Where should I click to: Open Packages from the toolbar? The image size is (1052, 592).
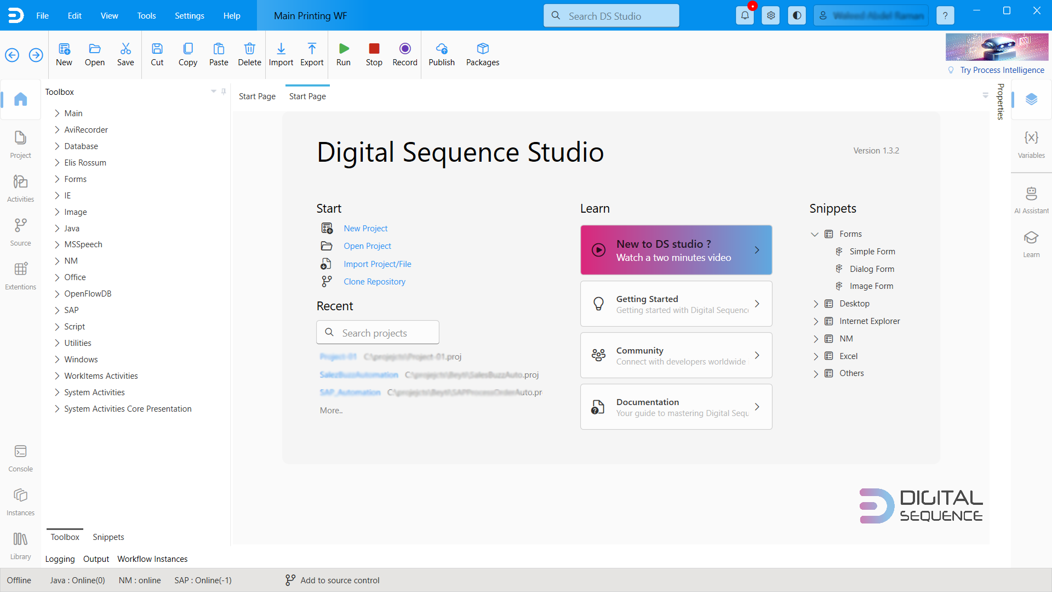483,54
